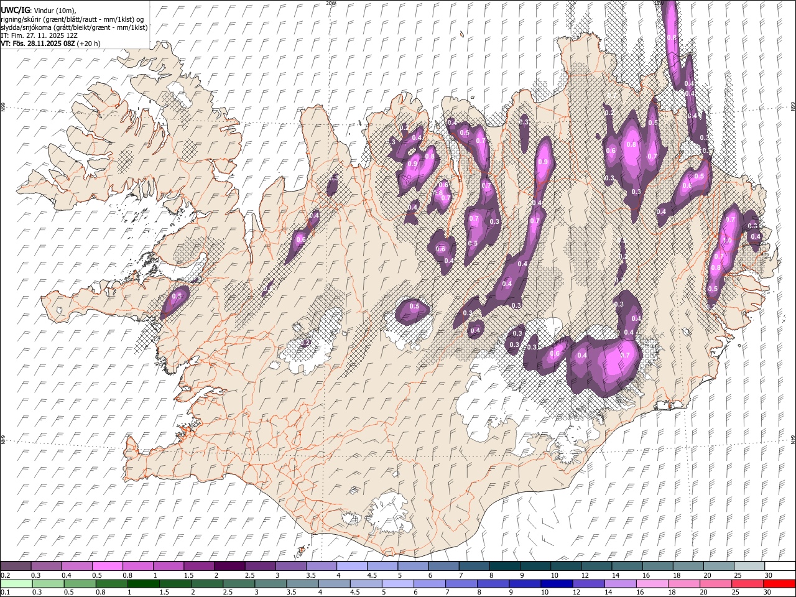This screenshot has width=796, height=597.
Task: Click the IT: Fim. 27. 11. 2025 12Z line
Action: (x=39, y=35)
